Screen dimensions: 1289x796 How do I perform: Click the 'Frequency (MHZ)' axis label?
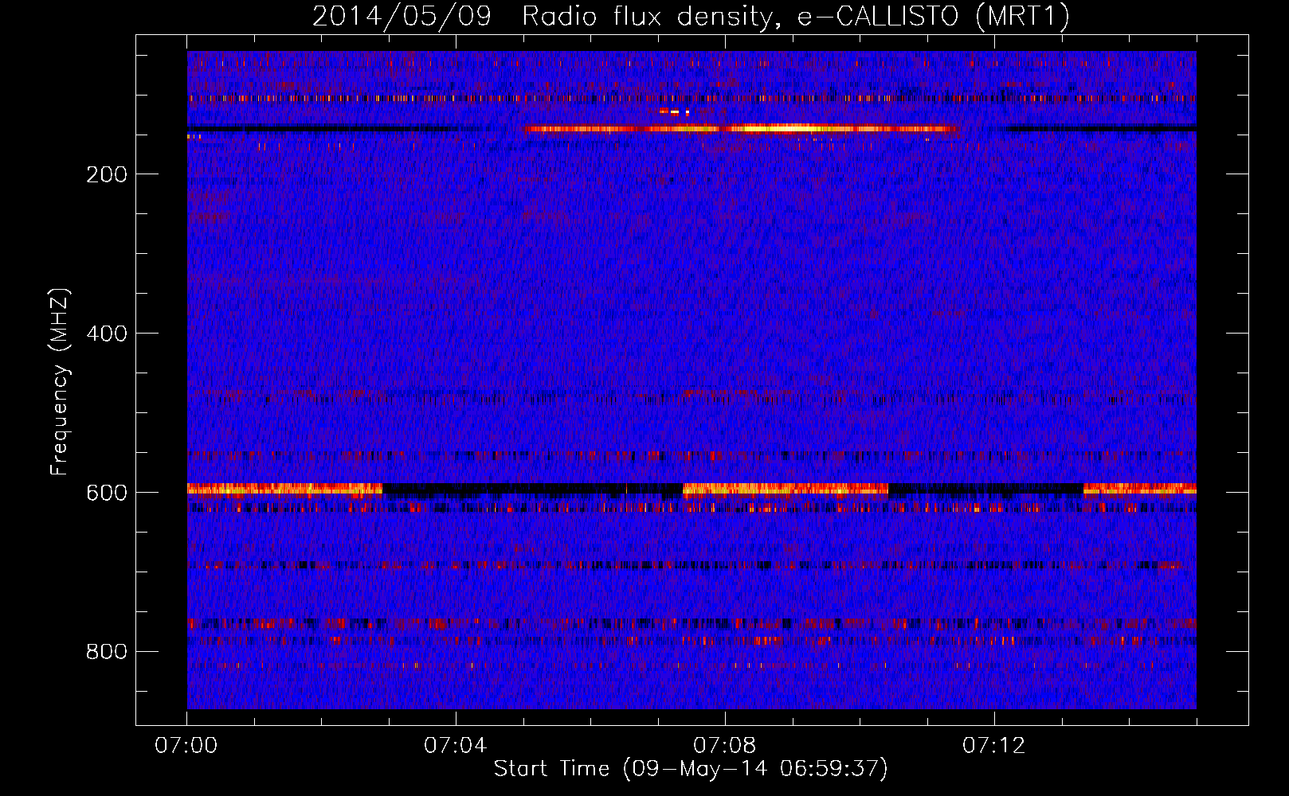59,382
